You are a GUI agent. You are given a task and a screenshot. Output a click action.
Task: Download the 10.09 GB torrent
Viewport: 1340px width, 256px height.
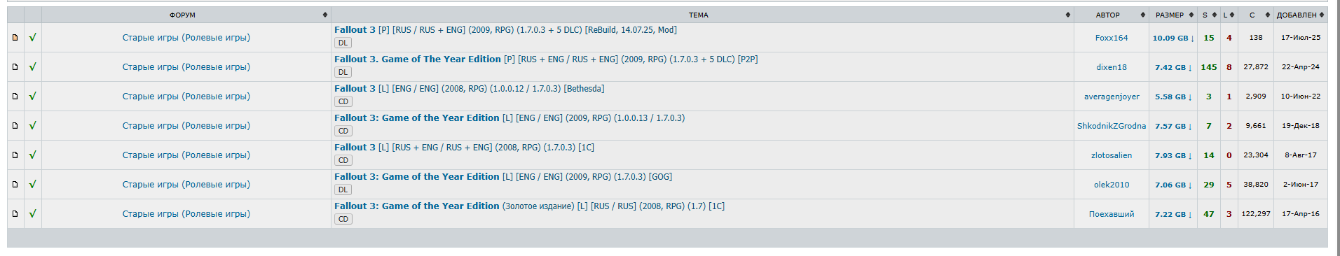(1173, 38)
